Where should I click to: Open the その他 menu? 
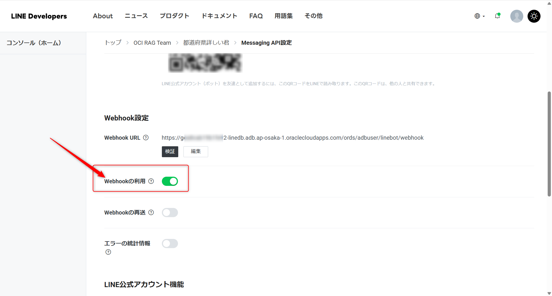(313, 16)
